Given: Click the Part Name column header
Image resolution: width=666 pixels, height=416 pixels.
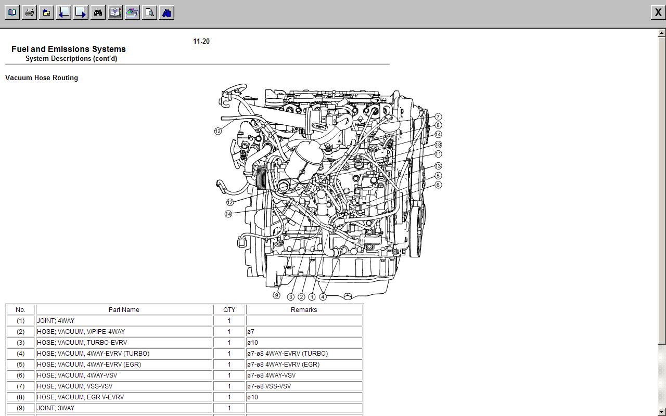Looking at the screenshot, I should [124, 309].
